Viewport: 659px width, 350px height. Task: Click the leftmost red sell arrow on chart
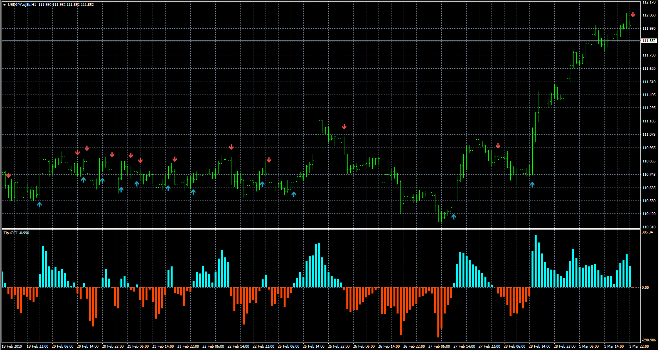(x=9, y=175)
